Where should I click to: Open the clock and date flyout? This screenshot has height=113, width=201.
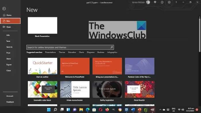[x=190, y=110]
